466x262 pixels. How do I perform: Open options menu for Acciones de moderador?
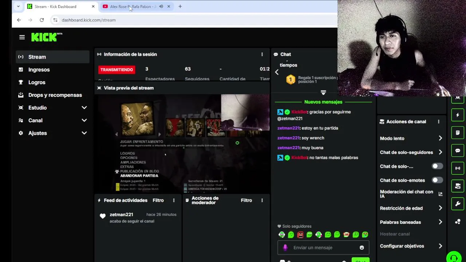pos(262,200)
